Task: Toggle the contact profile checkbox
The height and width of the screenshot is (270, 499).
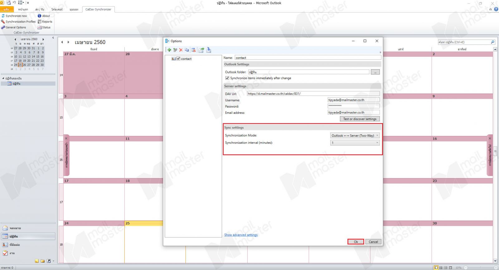Action: 178,59
